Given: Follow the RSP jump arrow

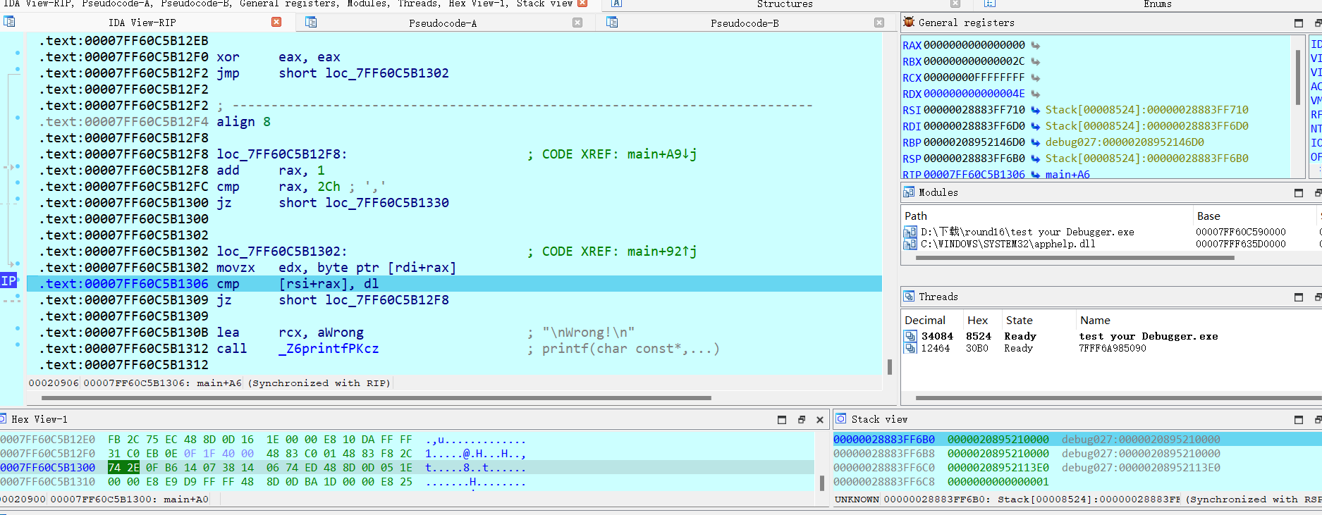Looking at the screenshot, I should (x=1035, y=159).
